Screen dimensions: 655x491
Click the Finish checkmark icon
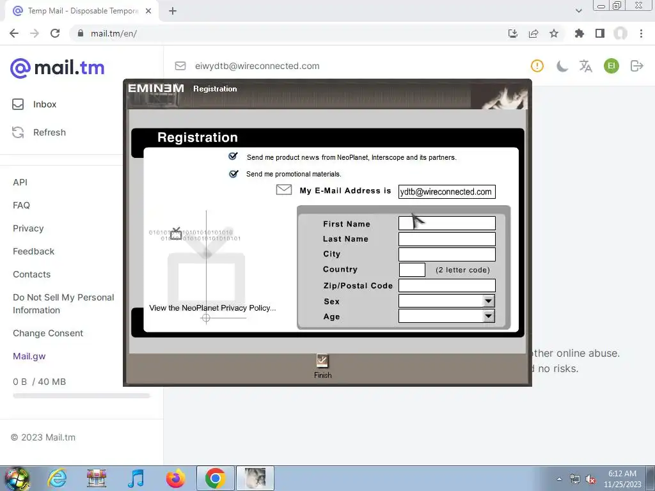(x=322, y=361)
